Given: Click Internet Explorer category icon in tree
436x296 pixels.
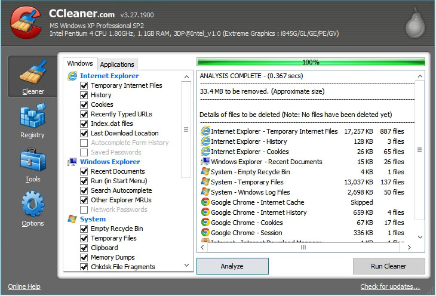Looking at the screenshot, I should tap(72, 76).
